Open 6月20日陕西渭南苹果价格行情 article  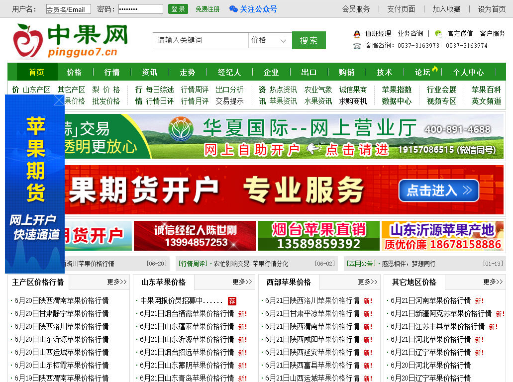coord(62,300)
